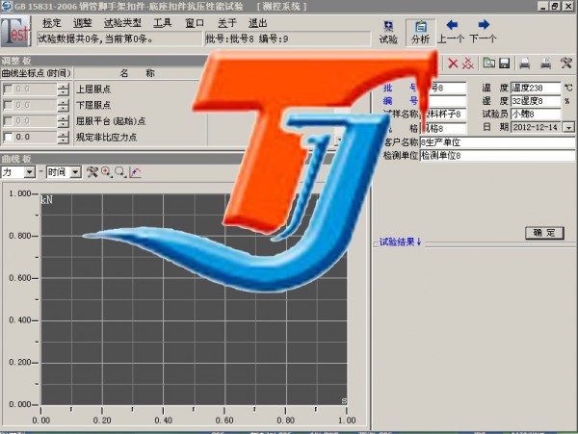Viewport: 578px width, 434px height.
Task: Go to next record with 下一个 arrow
Action: 484,32
